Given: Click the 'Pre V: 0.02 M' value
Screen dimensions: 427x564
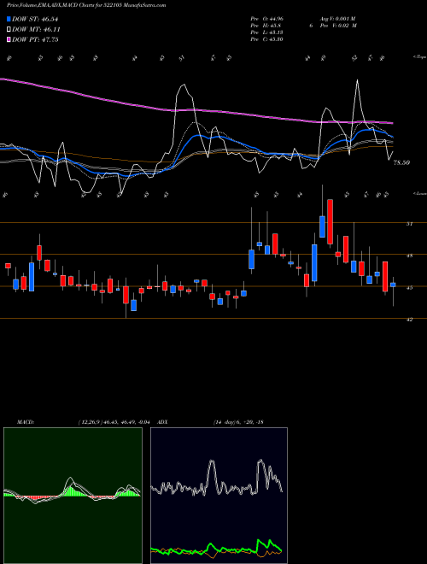Looking at the screenshot, I should (339, 26).
